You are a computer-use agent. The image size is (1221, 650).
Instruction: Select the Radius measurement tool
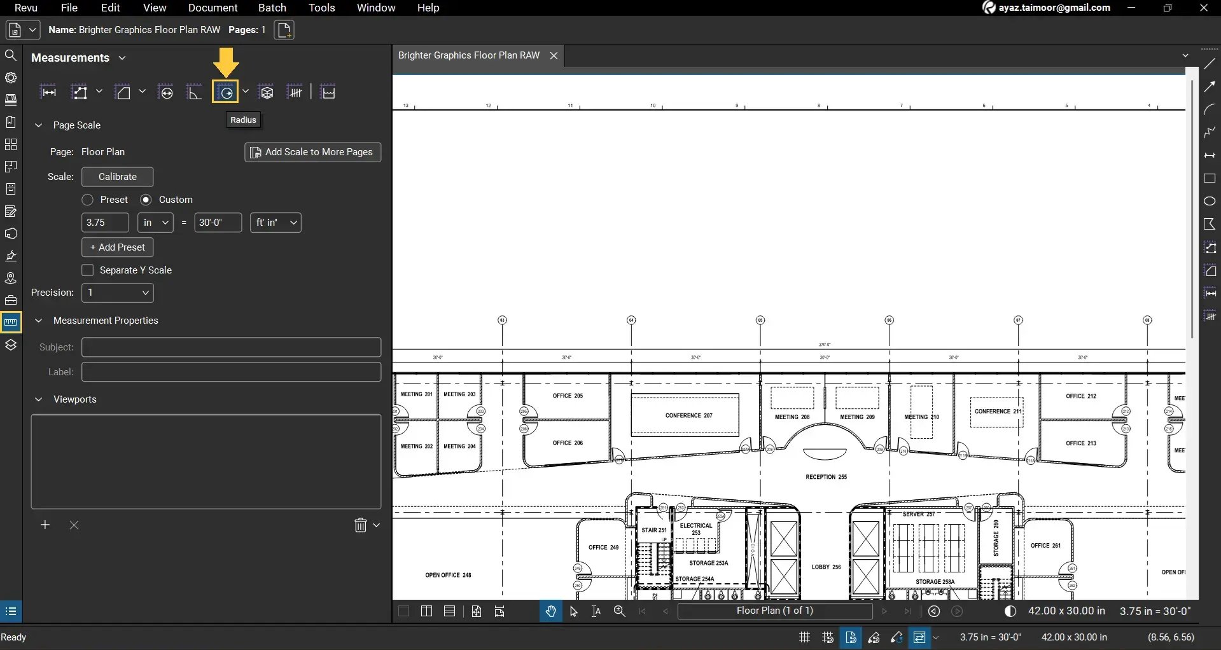click(x=226, y=91)
